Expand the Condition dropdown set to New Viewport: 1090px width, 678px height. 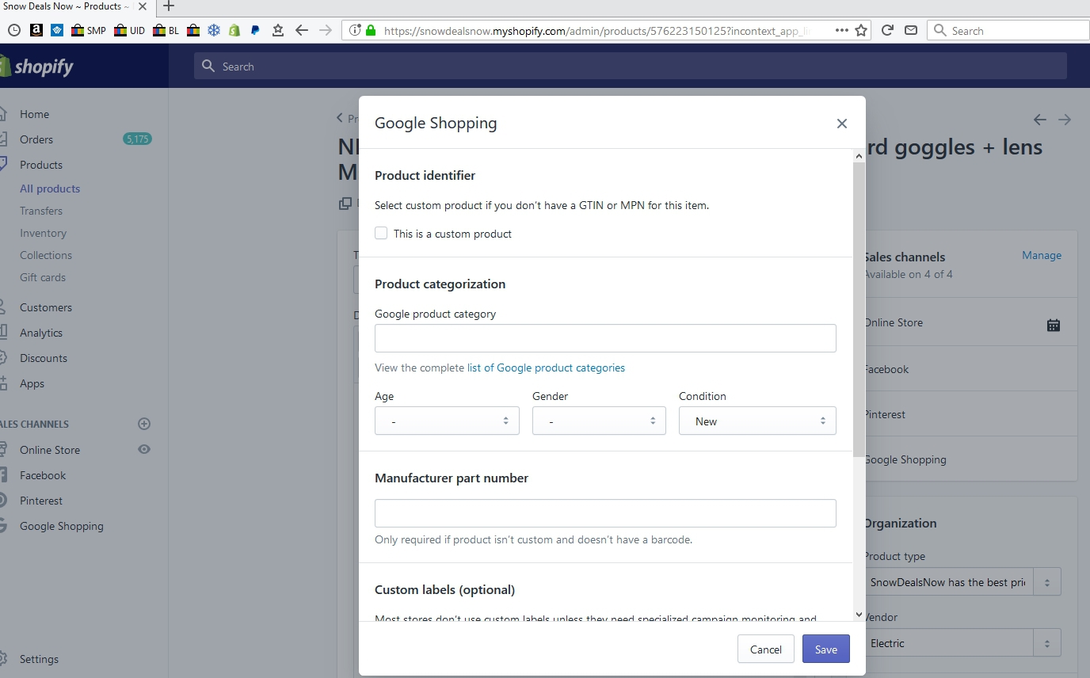click(x=757, y=421)
